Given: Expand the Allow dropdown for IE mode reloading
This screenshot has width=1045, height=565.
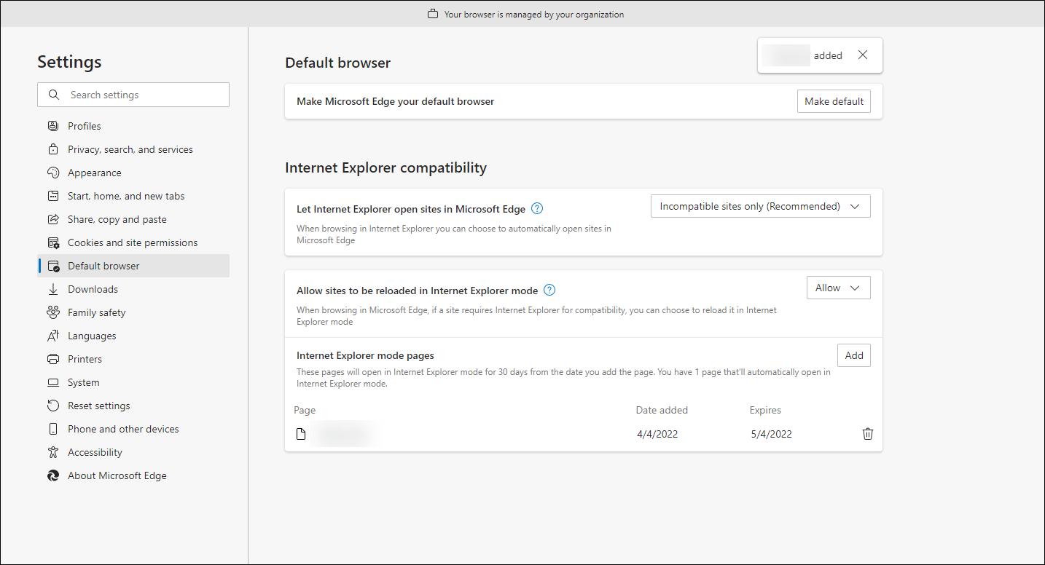Looking at the screenshot, I should (x=838, y=287).
